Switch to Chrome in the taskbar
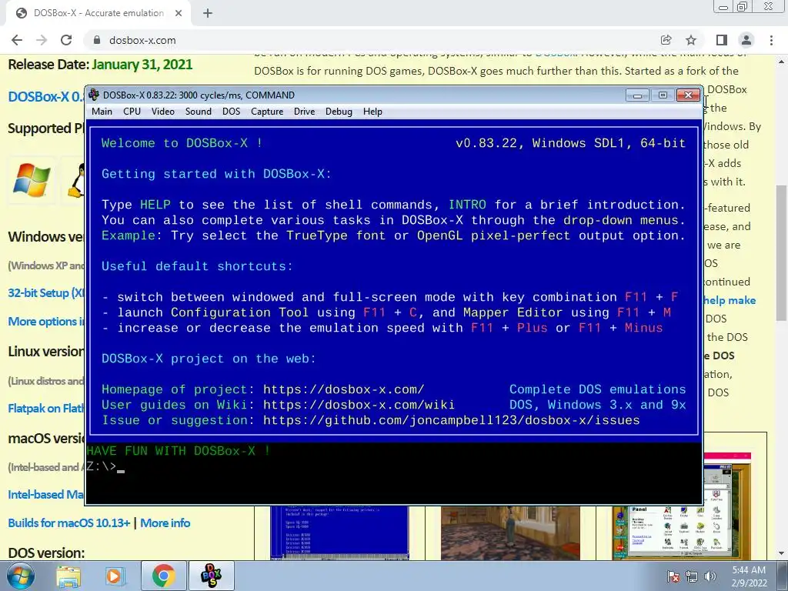This screenshot has height=591, width=788. coord(163,576)
